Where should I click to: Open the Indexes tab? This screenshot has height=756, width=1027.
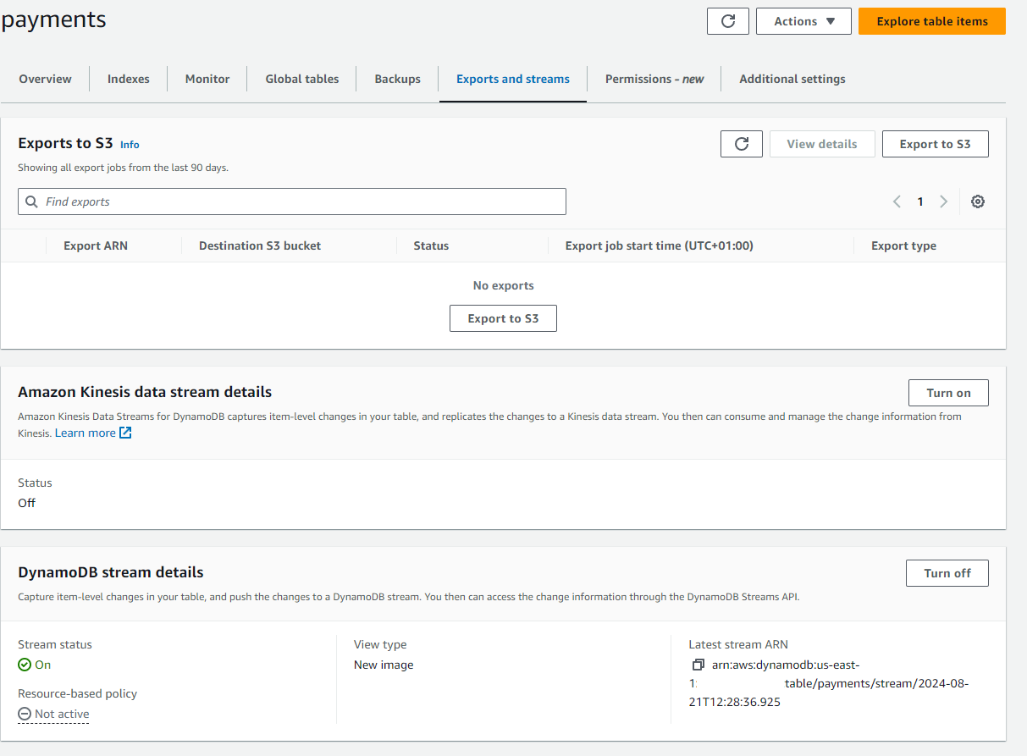[129, 79]
